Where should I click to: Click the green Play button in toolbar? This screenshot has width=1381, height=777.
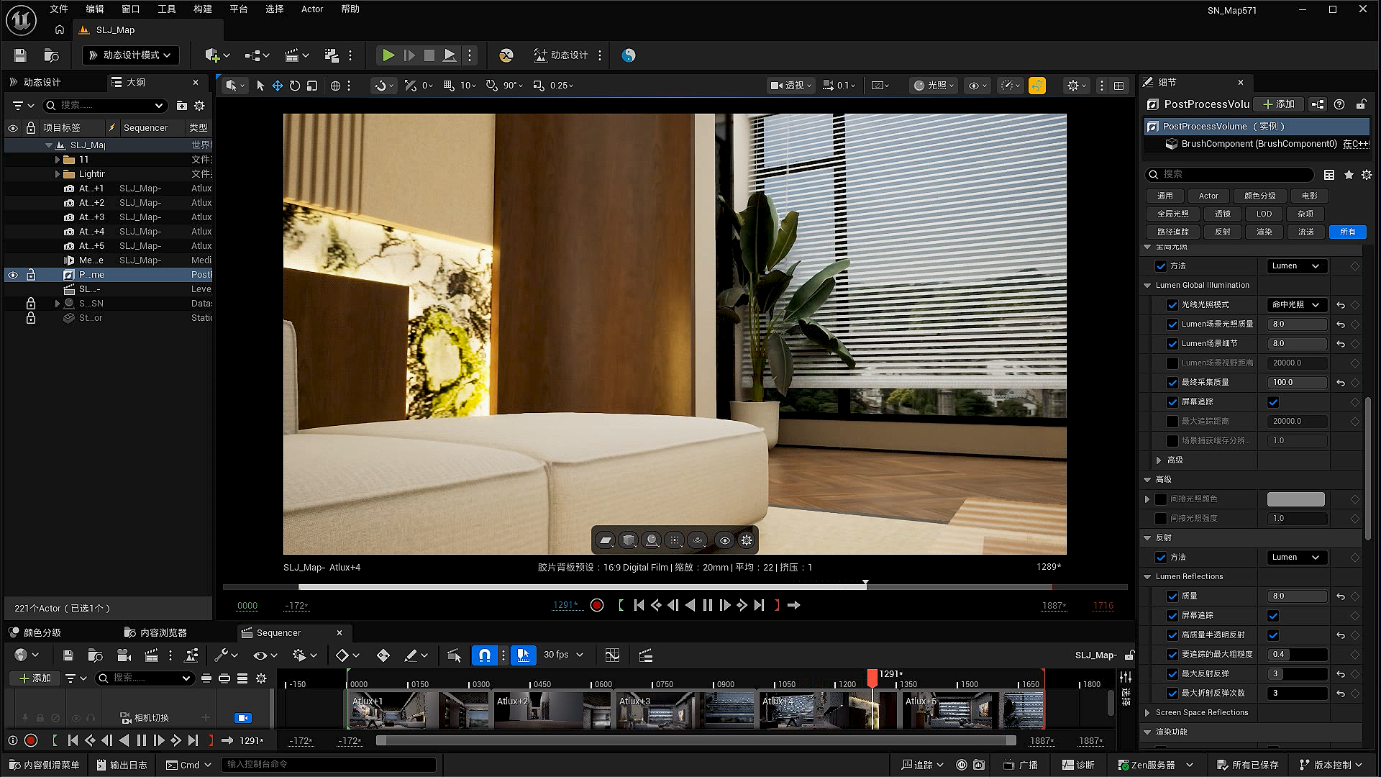[x=388, y=55]
